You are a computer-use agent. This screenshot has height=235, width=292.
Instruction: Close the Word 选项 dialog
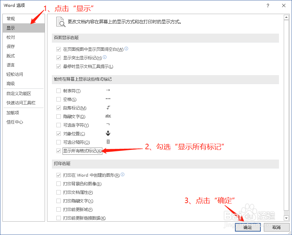[284, 5]
